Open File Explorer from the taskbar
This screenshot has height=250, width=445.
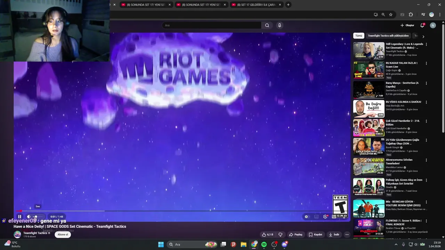(243, 244)
